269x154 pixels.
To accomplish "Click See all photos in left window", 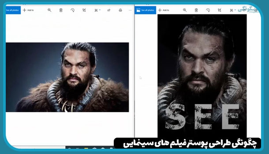I will [x=13, y=10].
